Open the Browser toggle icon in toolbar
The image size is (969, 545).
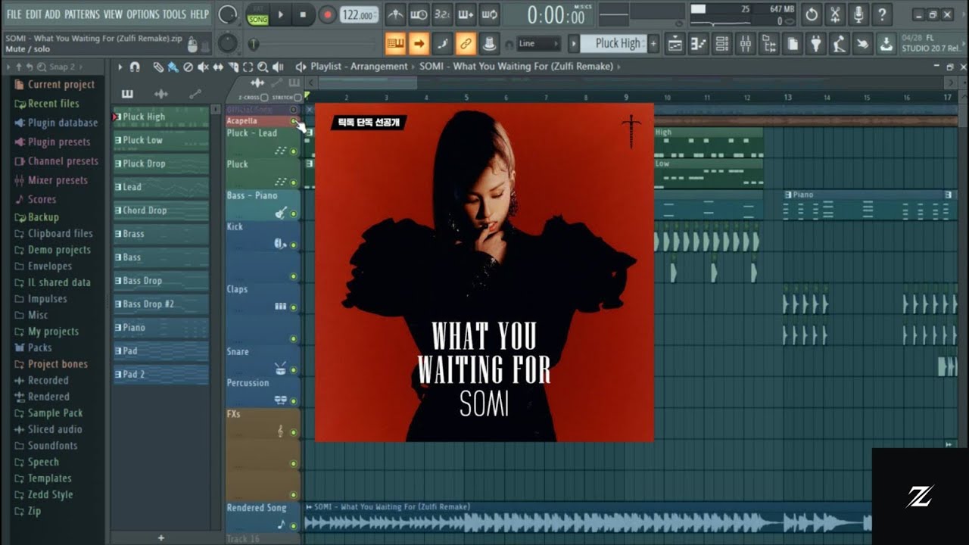coord(769,44)
